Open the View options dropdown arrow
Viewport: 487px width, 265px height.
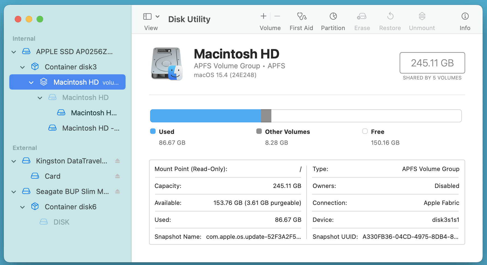(158, 17)
